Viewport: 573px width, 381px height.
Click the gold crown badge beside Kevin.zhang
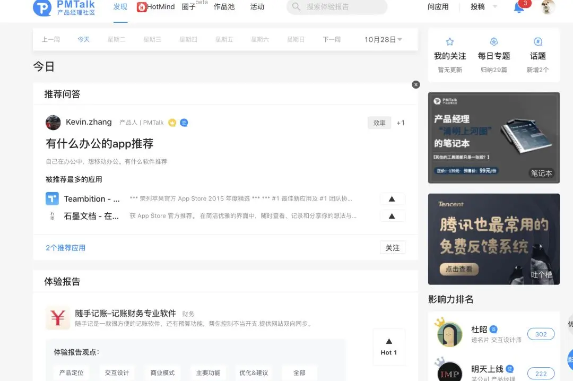[x=172, y=123]
